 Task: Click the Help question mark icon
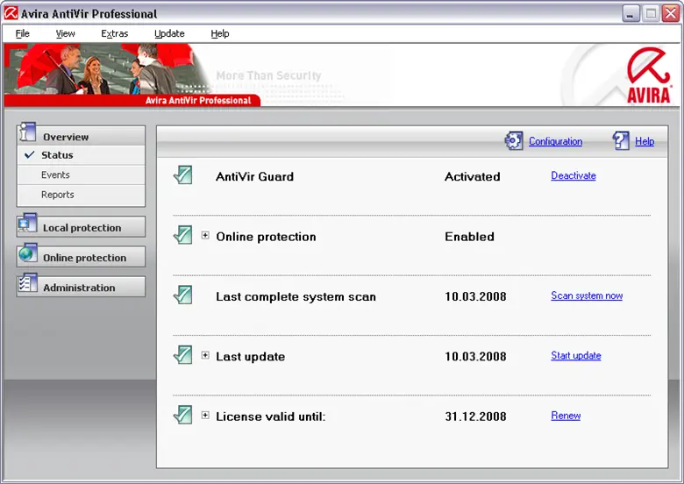click(x=621, y=141)
